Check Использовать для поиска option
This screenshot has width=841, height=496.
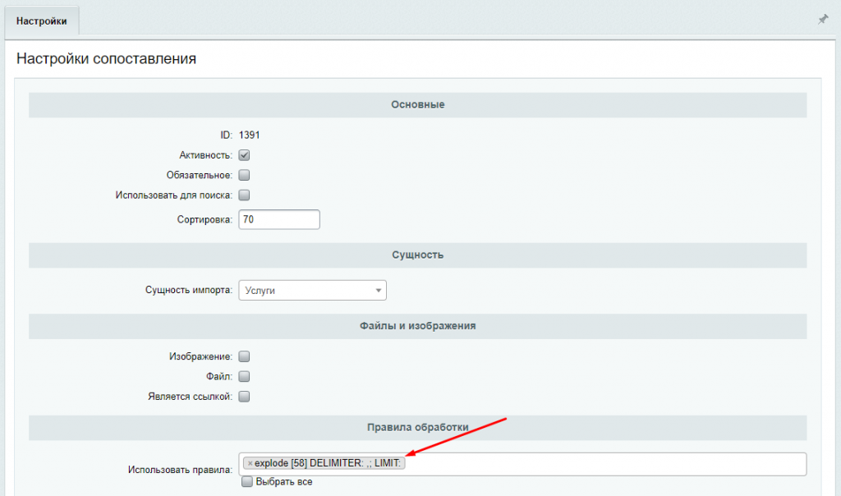coord(244,195)
